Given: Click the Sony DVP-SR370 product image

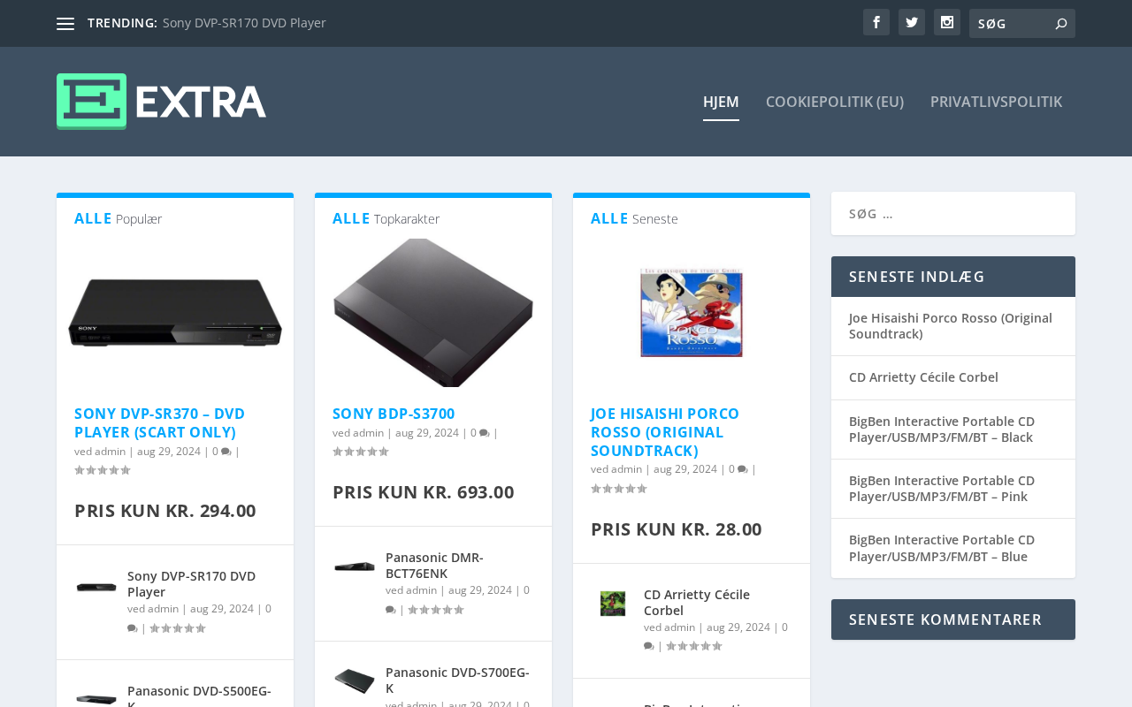Looking at the screenshot, I should pos(175,313).
